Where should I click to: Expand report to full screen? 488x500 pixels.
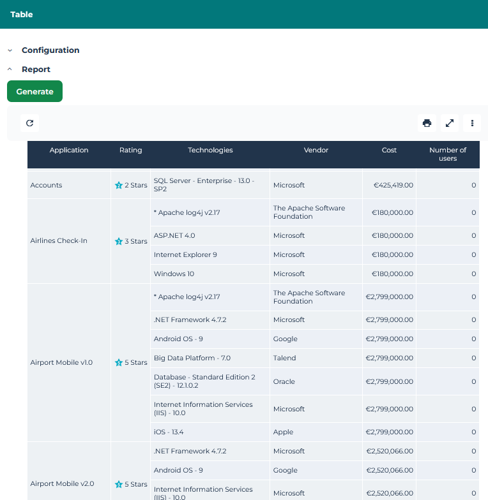point(450,123)
